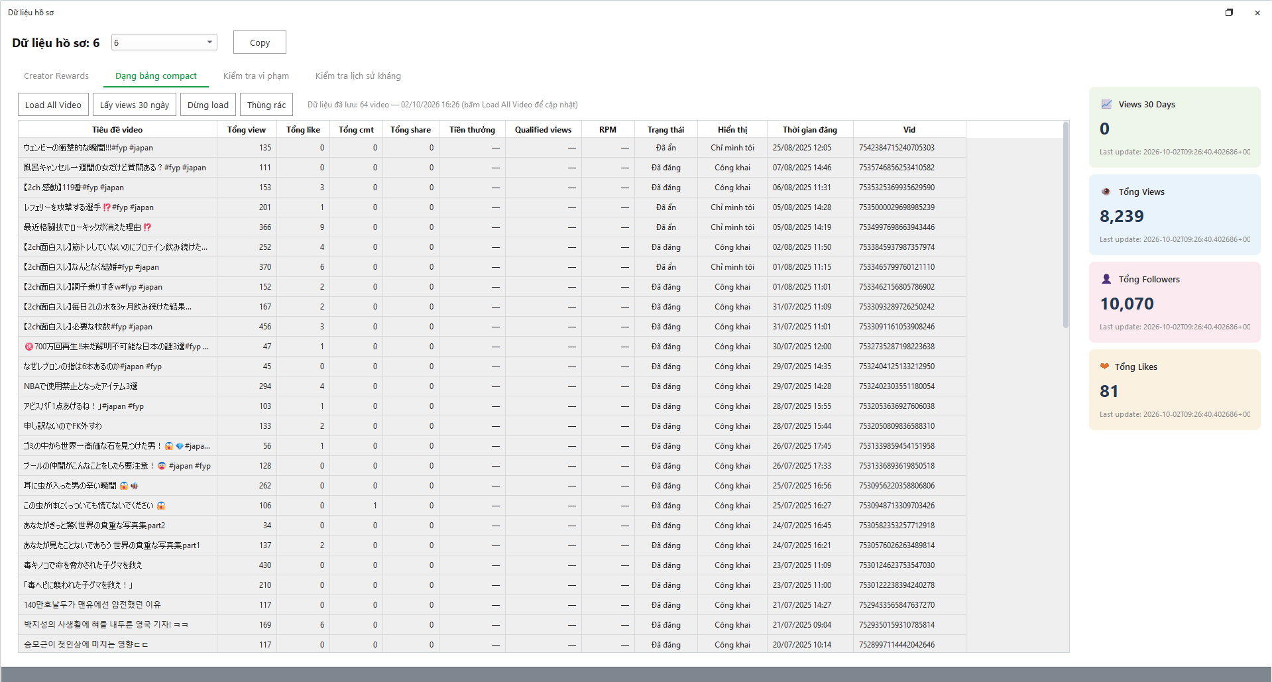This screenshot has height=682, width=1272.
Task: Select video ID 7529433565847637270
Action: pos(897,605)
